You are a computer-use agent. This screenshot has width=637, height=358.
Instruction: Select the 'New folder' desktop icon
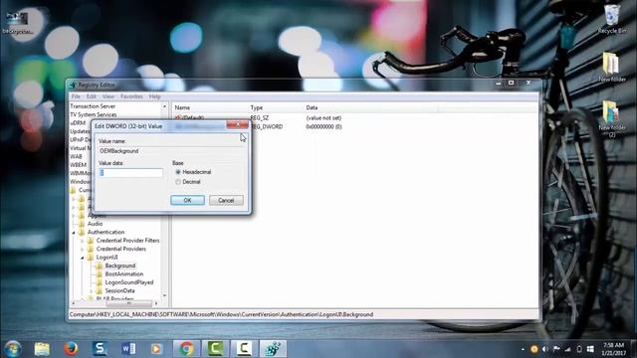tap(612, 67)
